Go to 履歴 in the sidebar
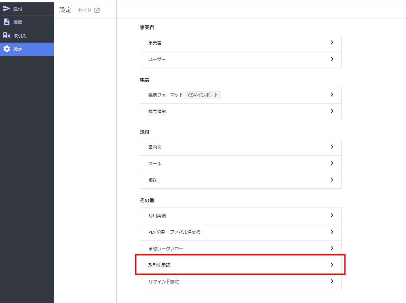Screen dimensions: 406x303 click(18, 22)
